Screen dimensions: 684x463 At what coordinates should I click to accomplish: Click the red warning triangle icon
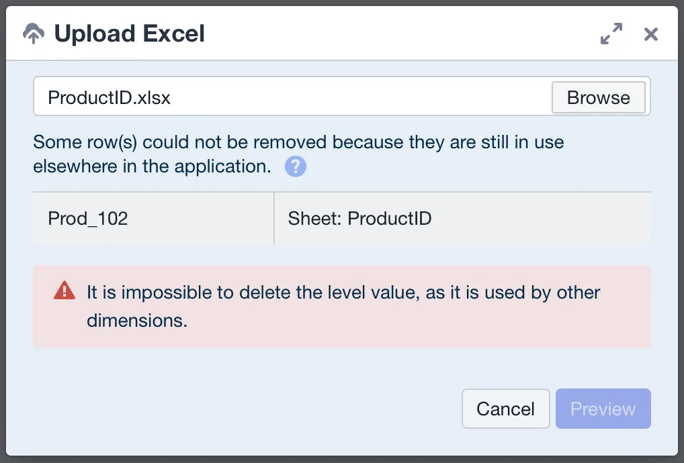(65, 291)
